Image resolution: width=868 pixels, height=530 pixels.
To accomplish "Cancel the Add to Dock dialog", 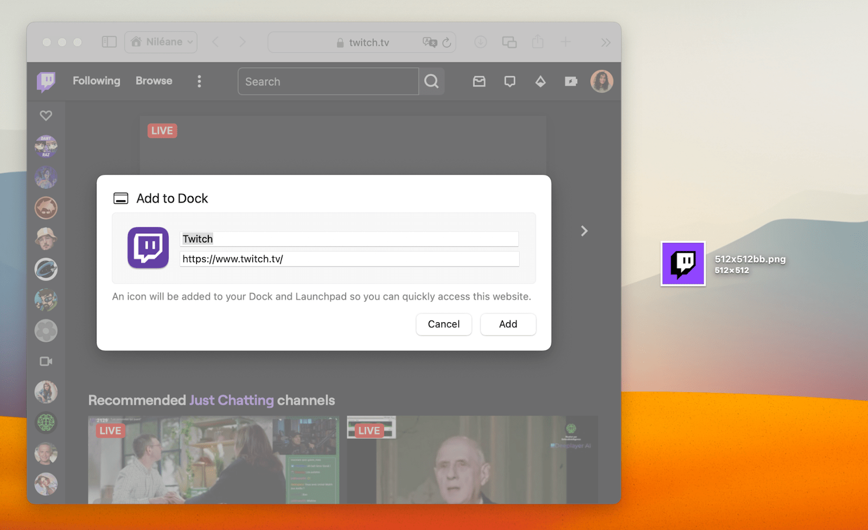I will point(443,324).
